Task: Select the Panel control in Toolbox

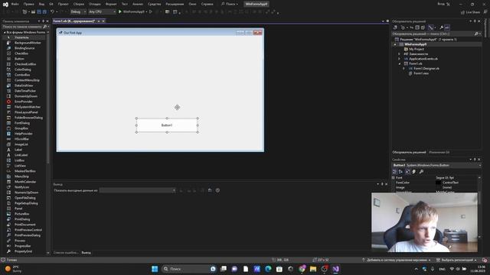Action: 18,209
